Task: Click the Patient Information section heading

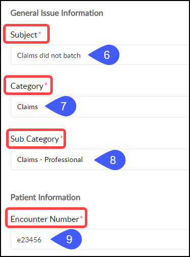Action: coord(45,198)
